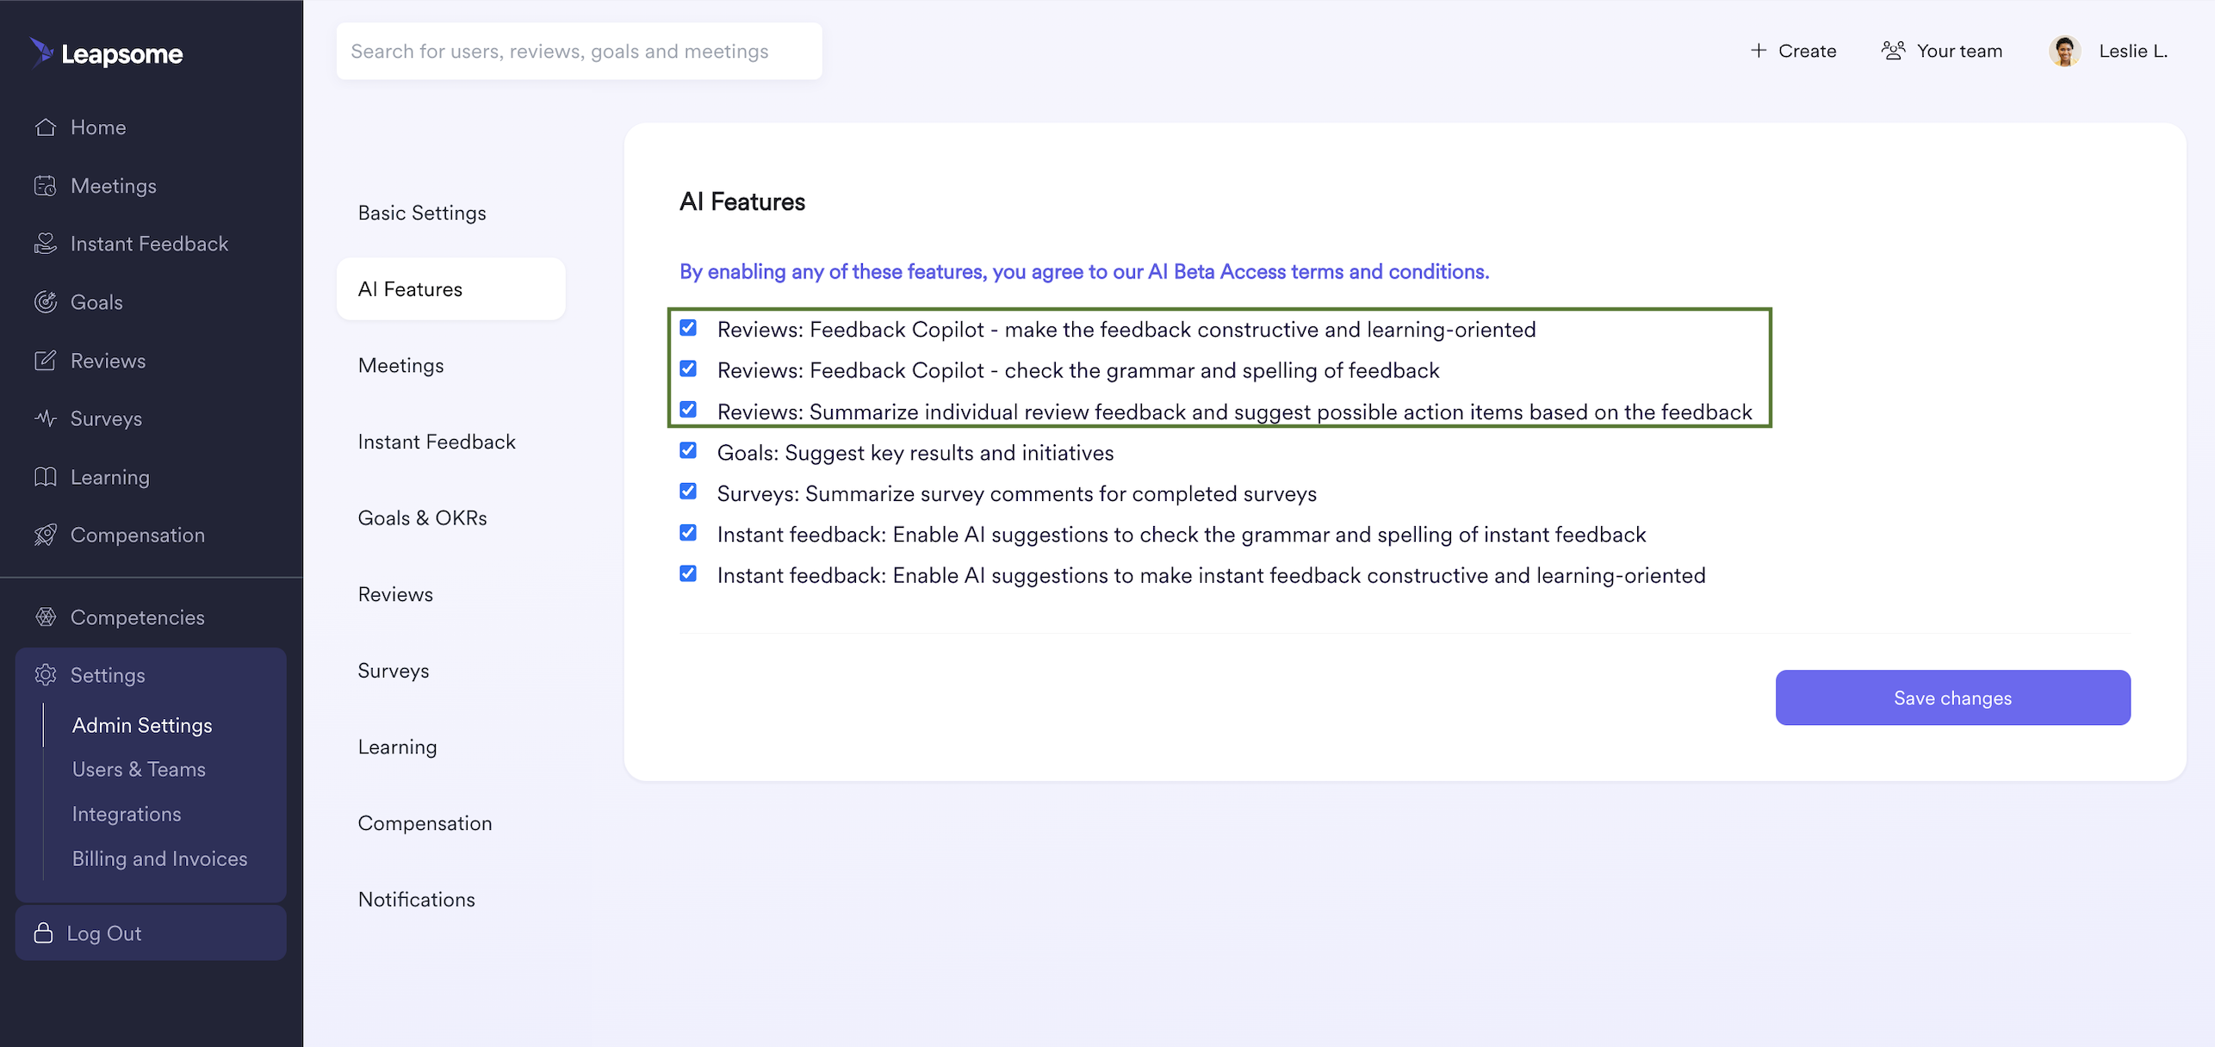Image resolution: width=2215 pixels, height=1047 pixels.
Task: Click Leslie L. user name
Action: pyautogui.click(x=2134, y=51)
